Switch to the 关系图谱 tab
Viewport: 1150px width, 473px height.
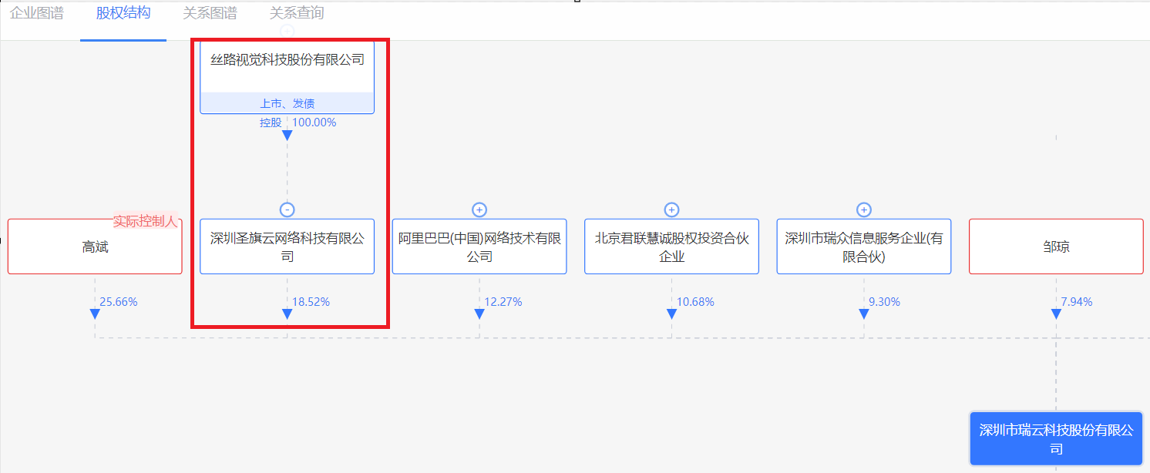pyautogui.click(x=209, y=13)
